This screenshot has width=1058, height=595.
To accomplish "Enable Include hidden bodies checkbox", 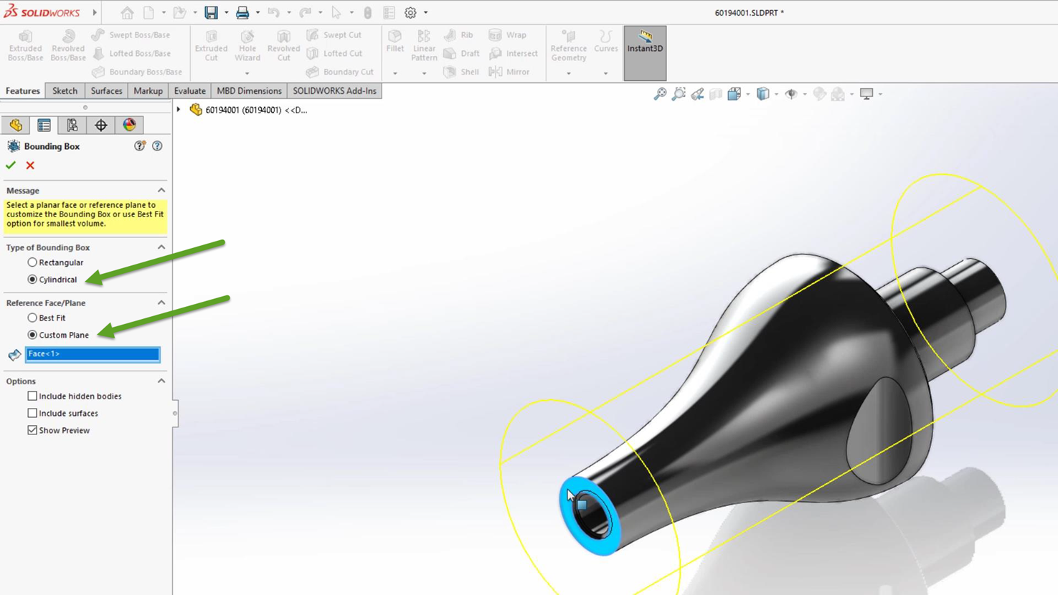I will tap(32, 396).
